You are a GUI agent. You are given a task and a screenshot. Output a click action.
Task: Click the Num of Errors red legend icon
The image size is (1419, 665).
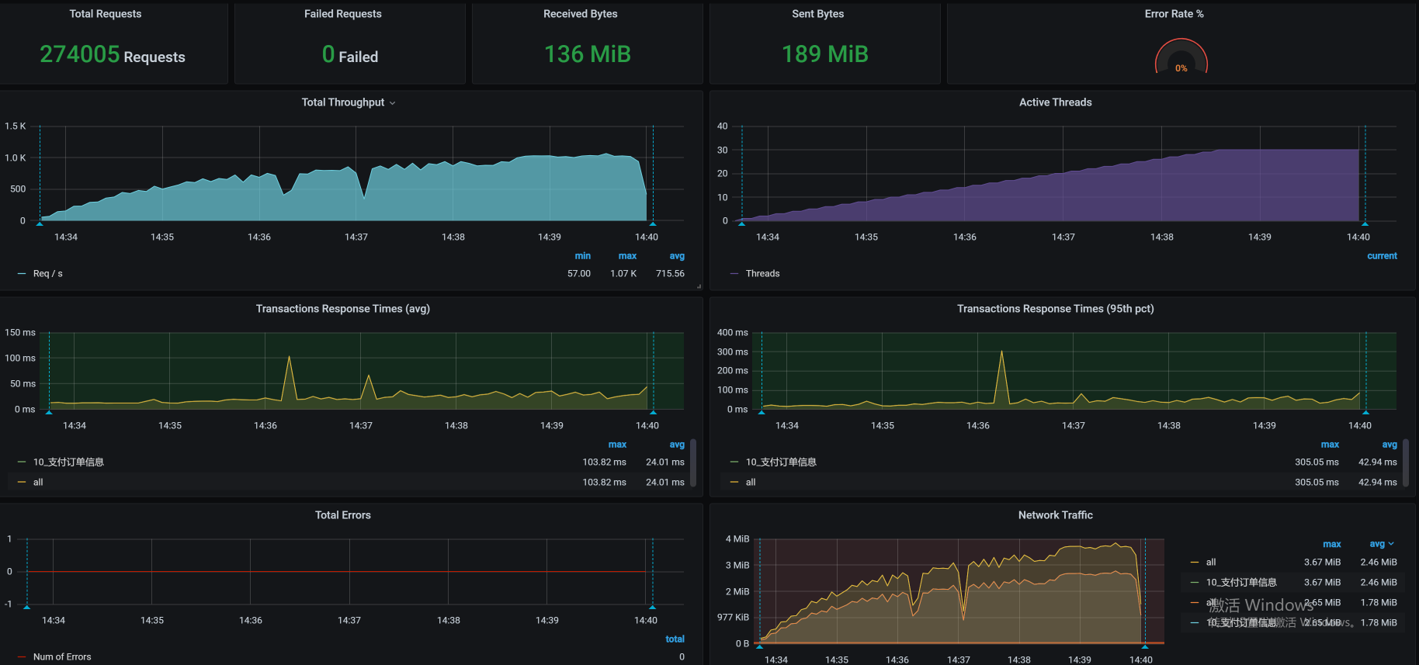tap(22, 657)
